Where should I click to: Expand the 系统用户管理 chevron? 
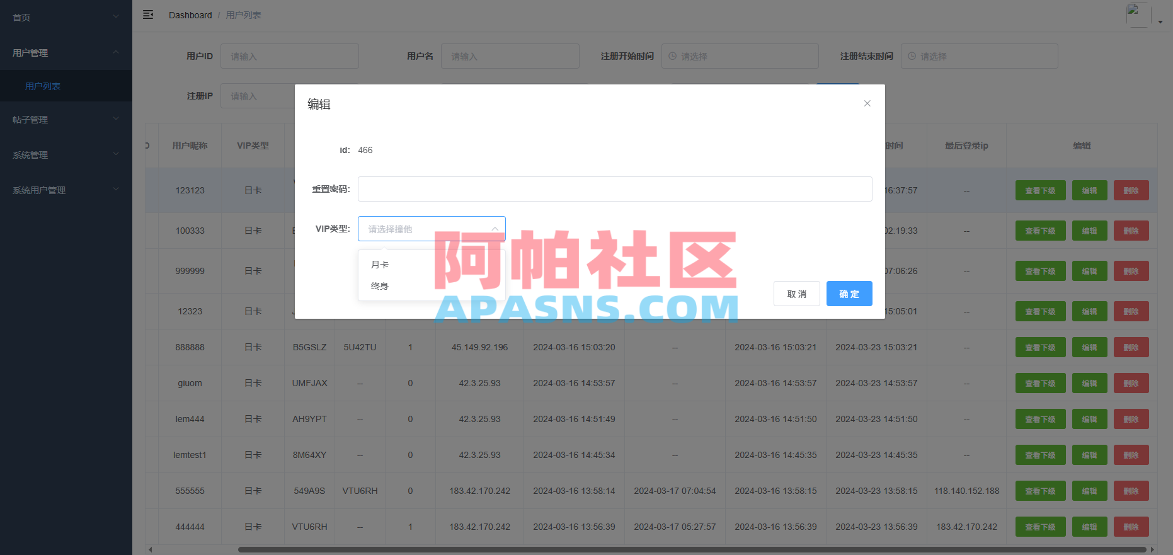(116, 189)
